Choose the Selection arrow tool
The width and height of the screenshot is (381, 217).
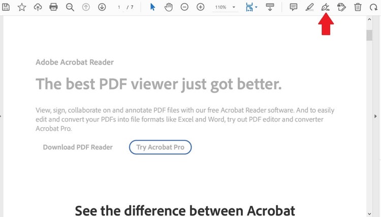(x=152, y=7)
